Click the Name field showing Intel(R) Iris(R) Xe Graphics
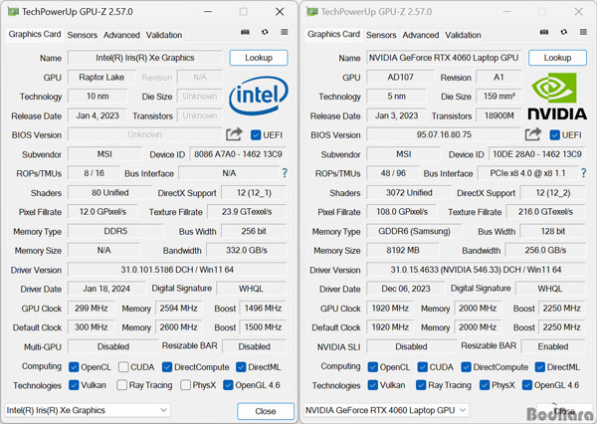 145,58
